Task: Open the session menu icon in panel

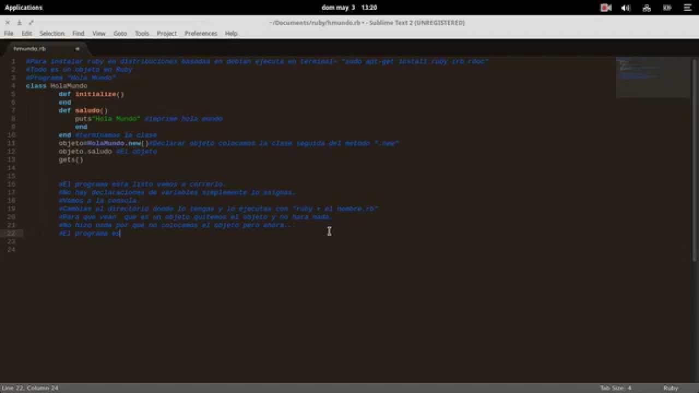Action: coord(687,8)
